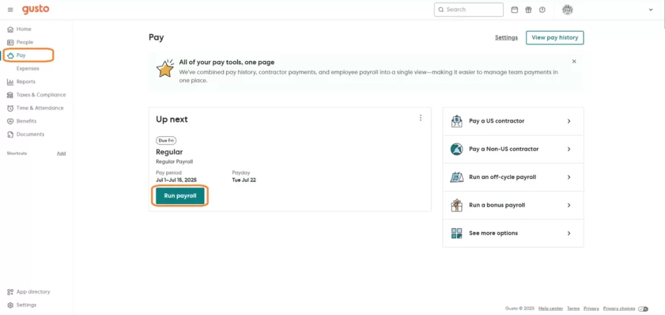This screenshot has width=665, height=315.
Task: Click chevron for off-cycle payroll
Action: (569, 177)
